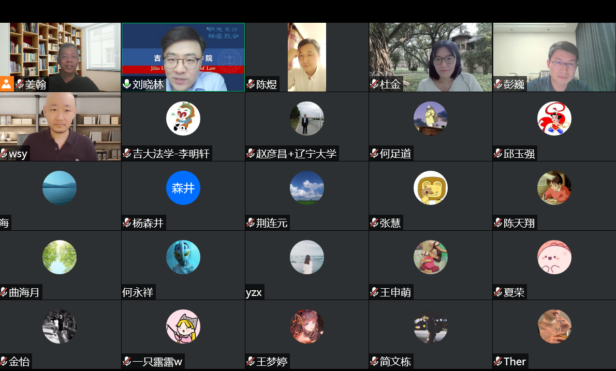Click the blue 森井 avatar circle
Screen dimensions: 616x371
pos(183,188)
